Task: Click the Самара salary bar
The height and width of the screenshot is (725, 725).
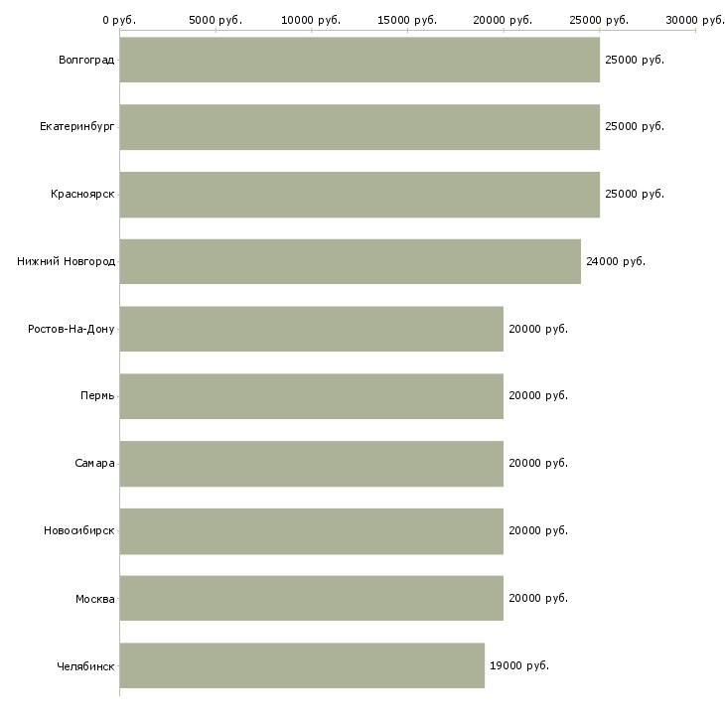Action: (x=312, y=464)
